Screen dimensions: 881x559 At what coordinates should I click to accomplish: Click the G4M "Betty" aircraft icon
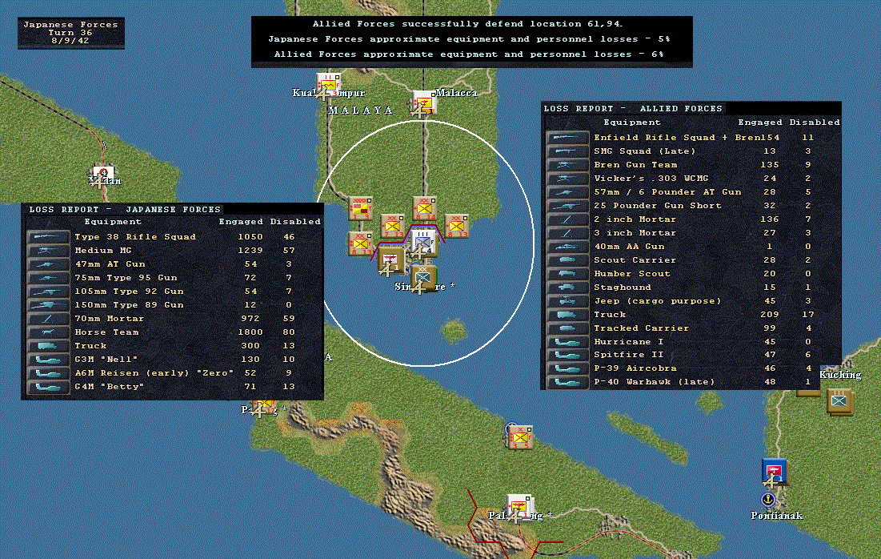click(48, 387)
